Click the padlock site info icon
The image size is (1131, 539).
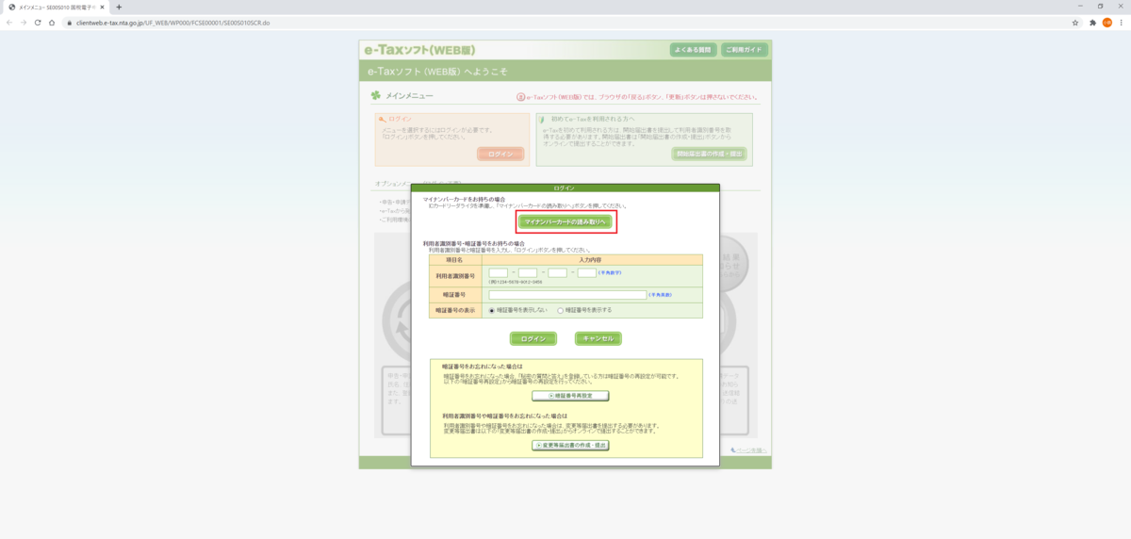68,22
